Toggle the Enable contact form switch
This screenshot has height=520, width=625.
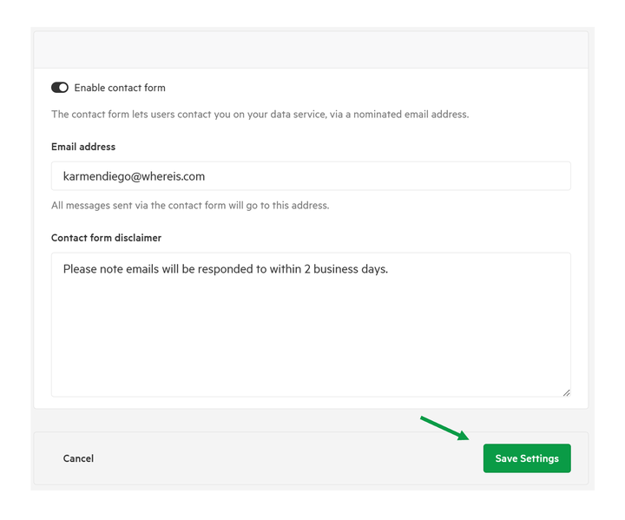tap(60, 88)
